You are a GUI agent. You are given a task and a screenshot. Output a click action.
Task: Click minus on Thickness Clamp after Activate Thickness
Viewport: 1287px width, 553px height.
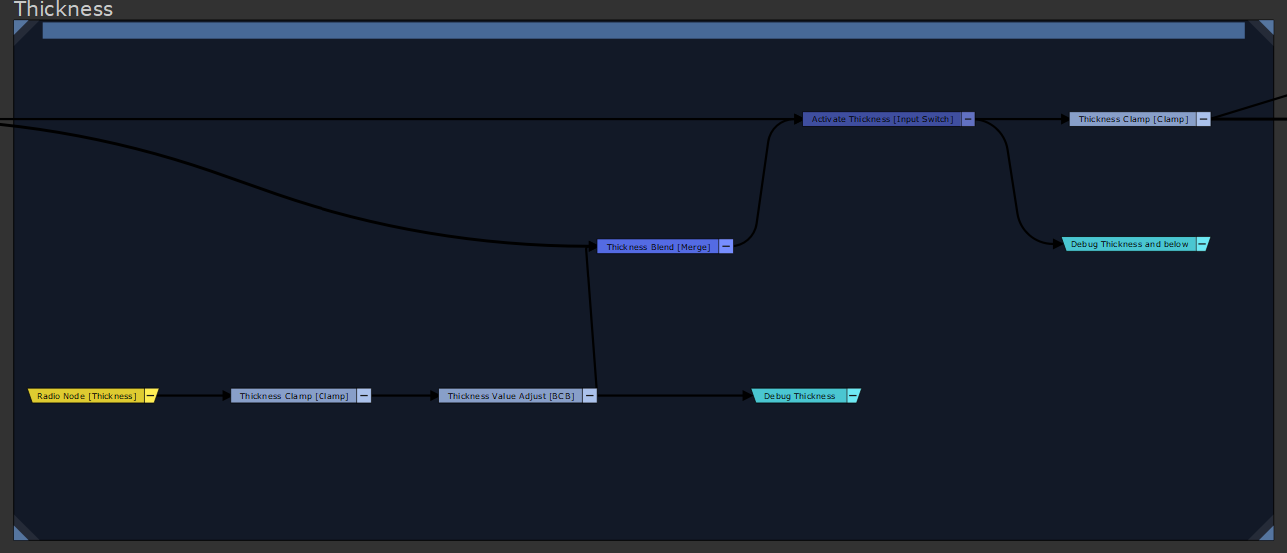click(x=1204, y=119)
